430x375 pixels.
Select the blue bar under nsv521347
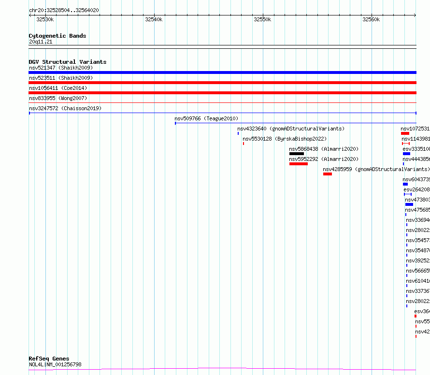[x=222, y=72]
